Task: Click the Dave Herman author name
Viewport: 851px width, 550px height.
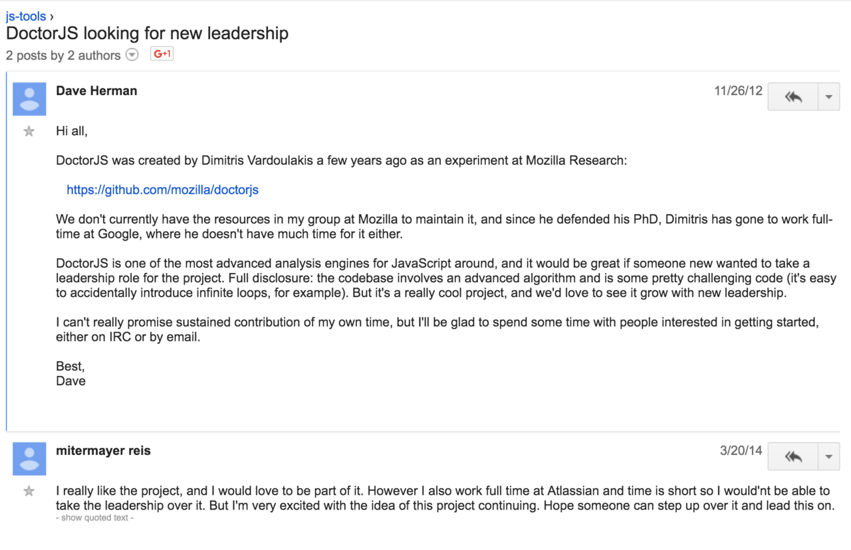Action: pos(96,91)
